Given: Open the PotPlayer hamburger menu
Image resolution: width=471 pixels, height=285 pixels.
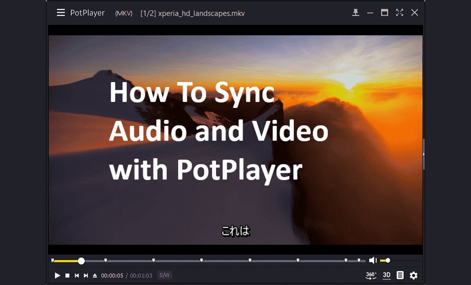Looking at the screenshot, I should pos(60,13).
